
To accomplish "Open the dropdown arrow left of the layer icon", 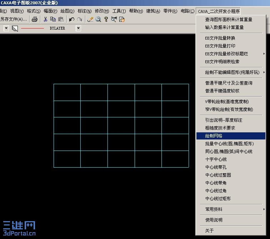I will [x=6, y=28].
